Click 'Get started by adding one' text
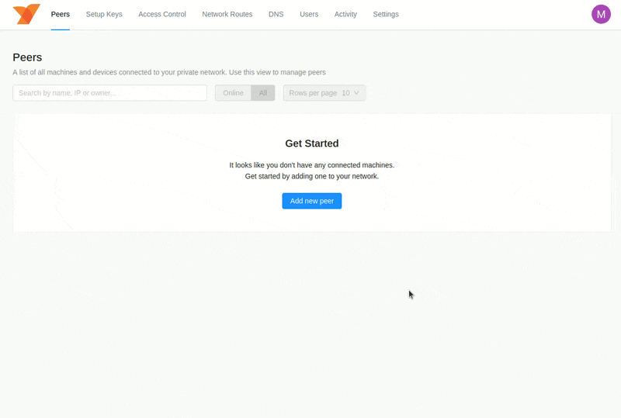The image size is (621, 418). click(x=312, y=176)
